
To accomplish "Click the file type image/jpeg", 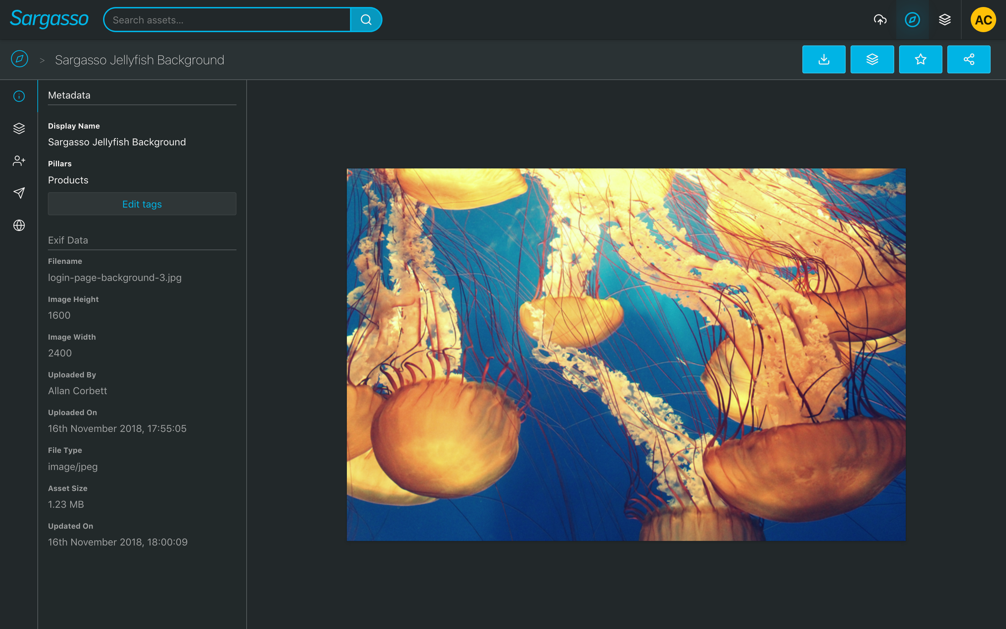I will coord(73,467).
